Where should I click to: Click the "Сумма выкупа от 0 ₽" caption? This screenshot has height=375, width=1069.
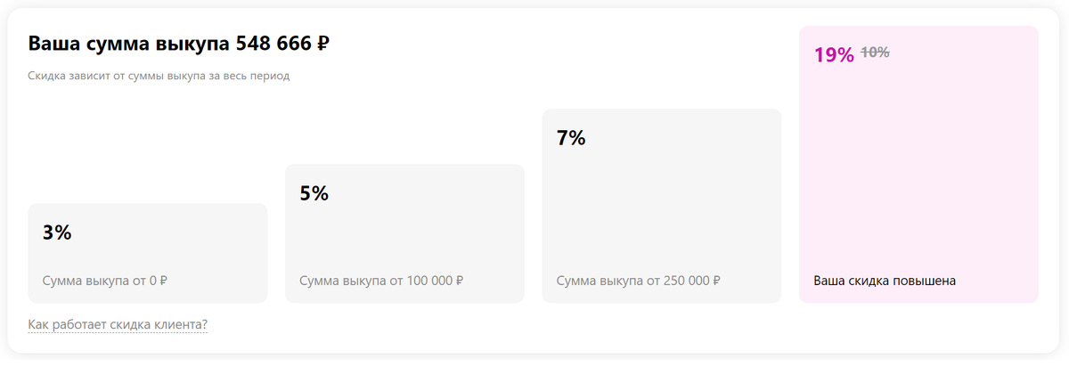pyautogui.click(x=105, y=281)
